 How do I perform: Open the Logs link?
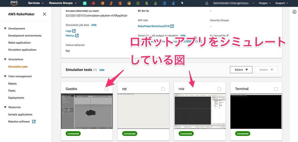click(x=68, y=31)
